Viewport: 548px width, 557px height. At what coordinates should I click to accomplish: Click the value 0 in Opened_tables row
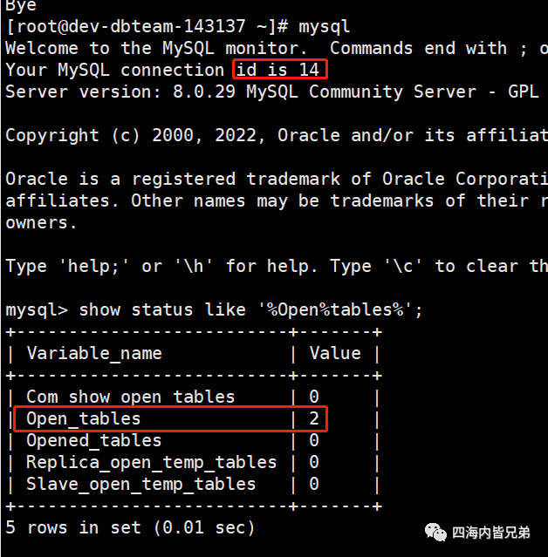click(x=313, y=440)
